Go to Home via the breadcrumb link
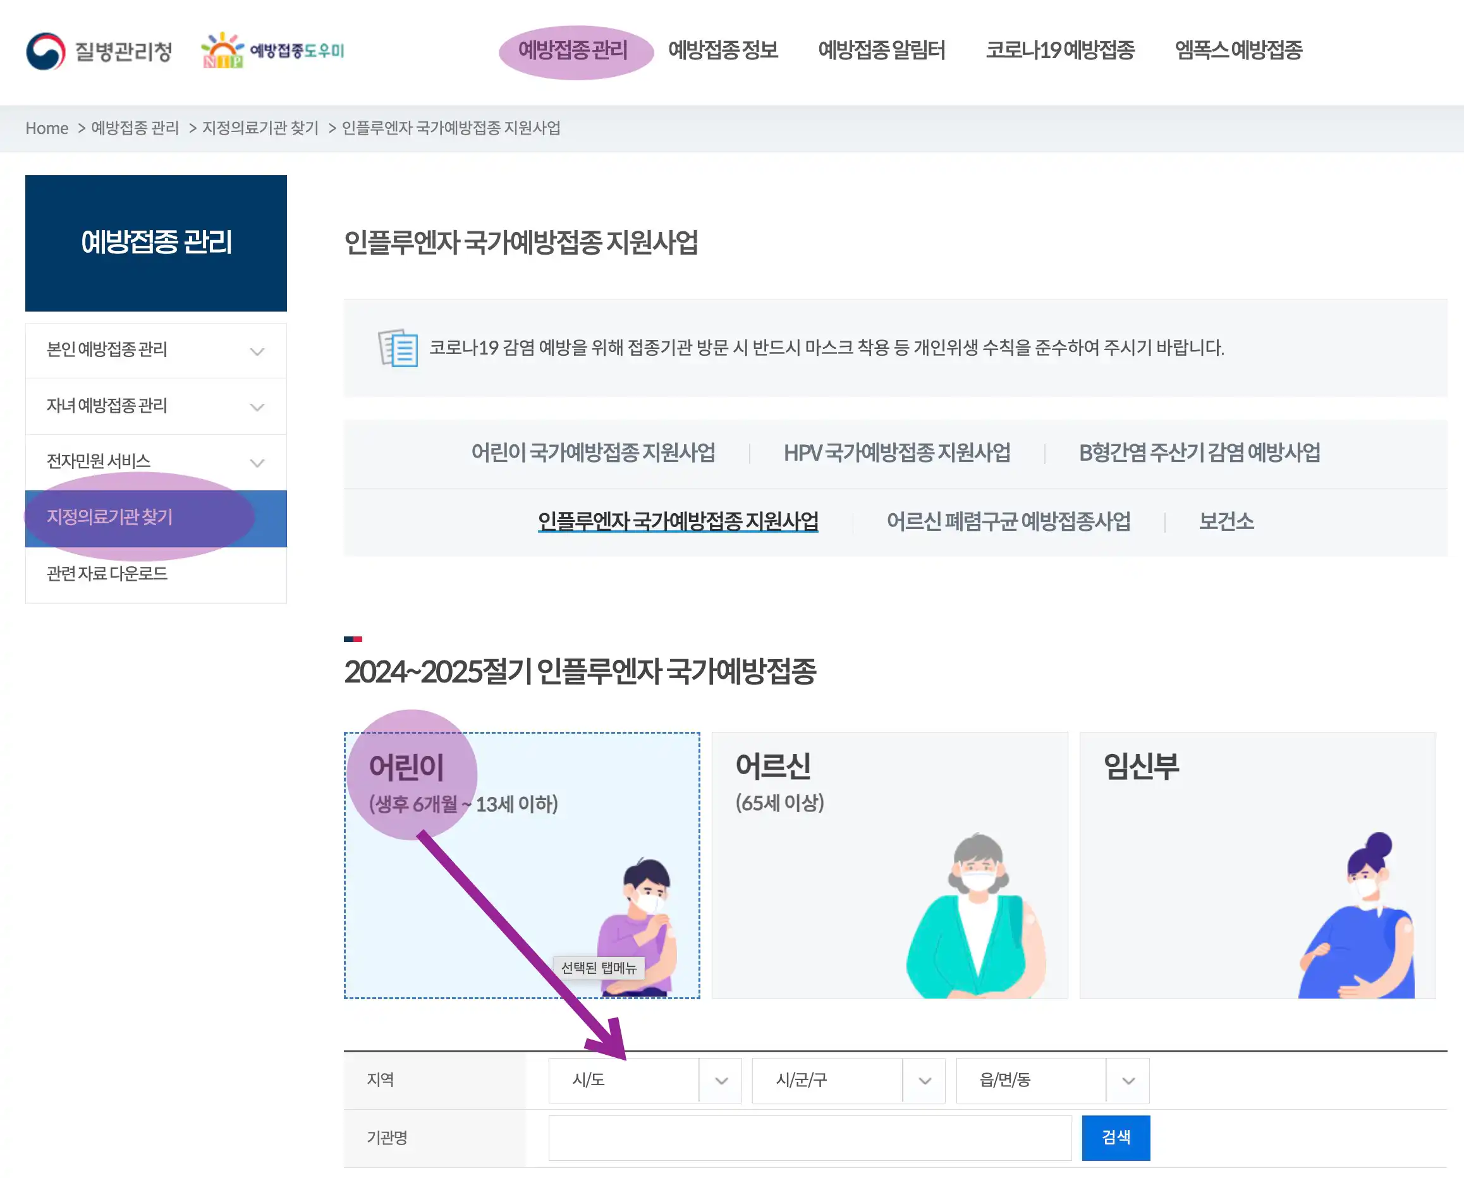The height and width of the screenshot is (1178, 1464). click(x=47, y=128)
